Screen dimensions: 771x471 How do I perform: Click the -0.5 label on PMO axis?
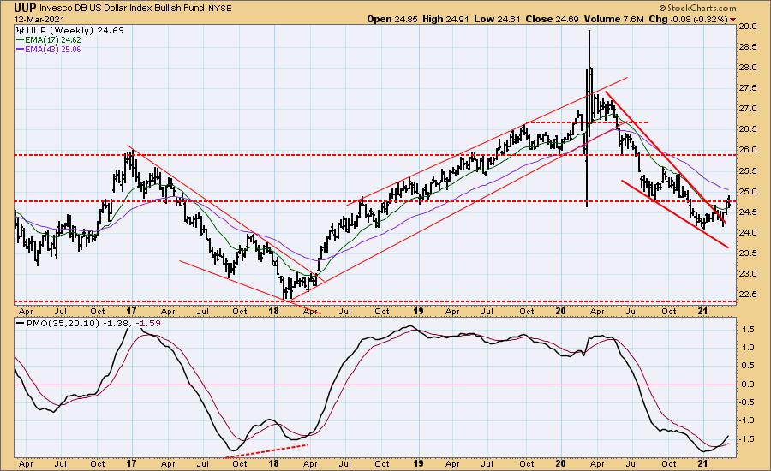click(x=747, y=402)
